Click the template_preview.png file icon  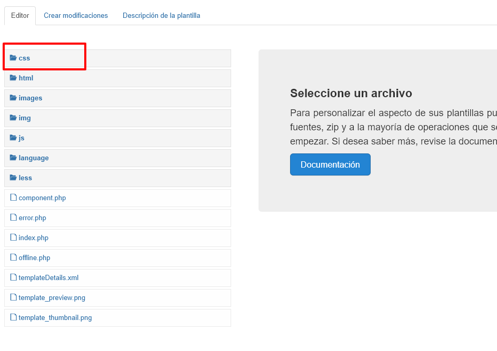point(13,297)
